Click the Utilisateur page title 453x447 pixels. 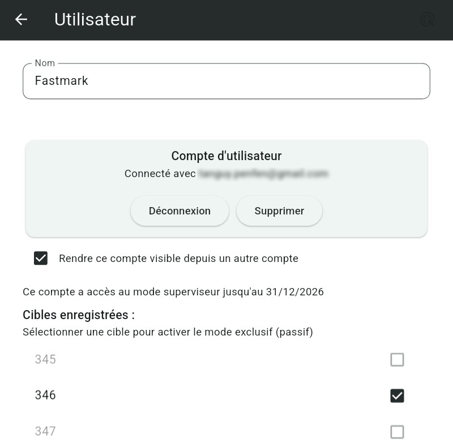[x=95, y=20]
